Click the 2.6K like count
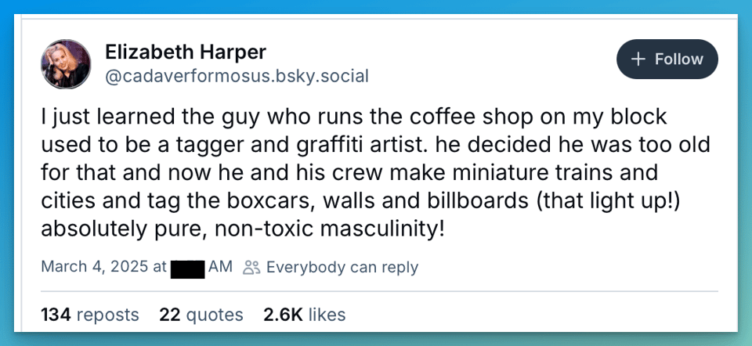This screenshot has width=752, height=346. click(x=283, y=315)
